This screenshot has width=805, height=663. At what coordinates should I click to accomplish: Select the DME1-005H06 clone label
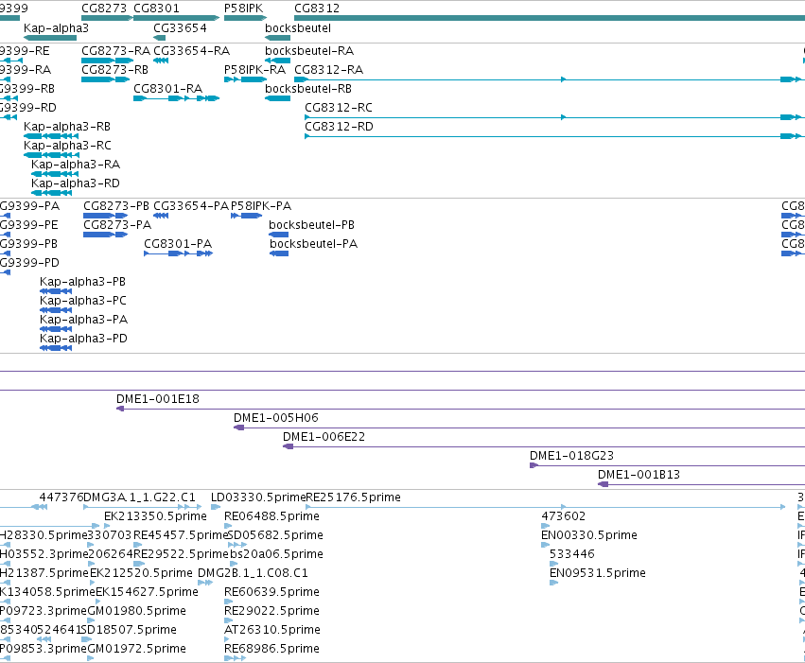(275, 418)
